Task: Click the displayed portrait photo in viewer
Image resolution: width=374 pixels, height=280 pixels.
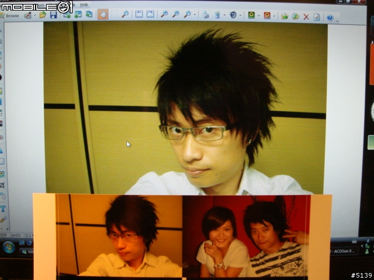Action: point(185,107)
